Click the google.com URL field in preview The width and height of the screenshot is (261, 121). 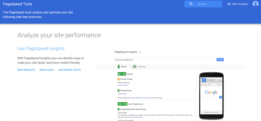[165, 60]
